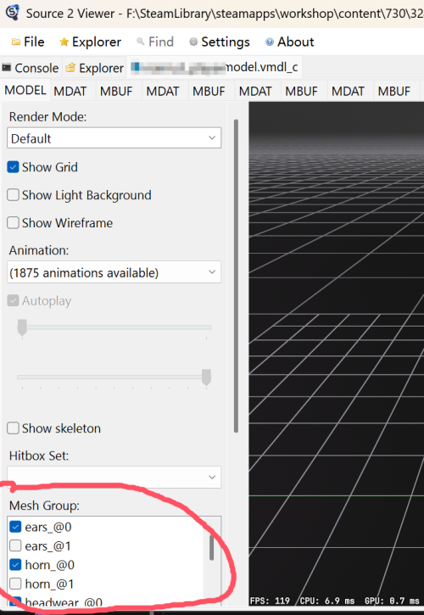
Task: Click the Mesh Group list scrollbar thumb
Action: (x=211, y=547)
